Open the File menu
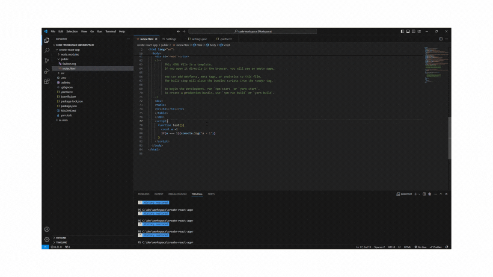The height and width of the screenshot is (277, 493). coord(53,31)
